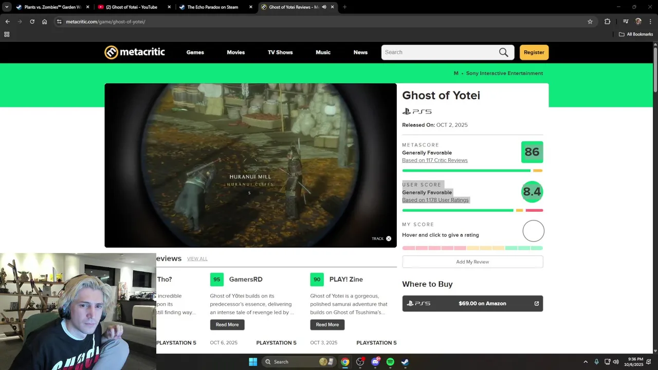Open the TV Shows menu
658x370 pixels.
pos(280,52)
